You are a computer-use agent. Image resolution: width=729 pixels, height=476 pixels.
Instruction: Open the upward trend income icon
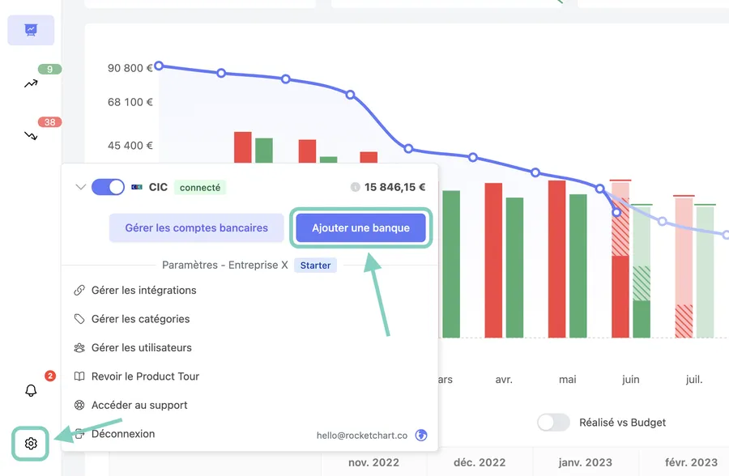(x=31, y=83)
